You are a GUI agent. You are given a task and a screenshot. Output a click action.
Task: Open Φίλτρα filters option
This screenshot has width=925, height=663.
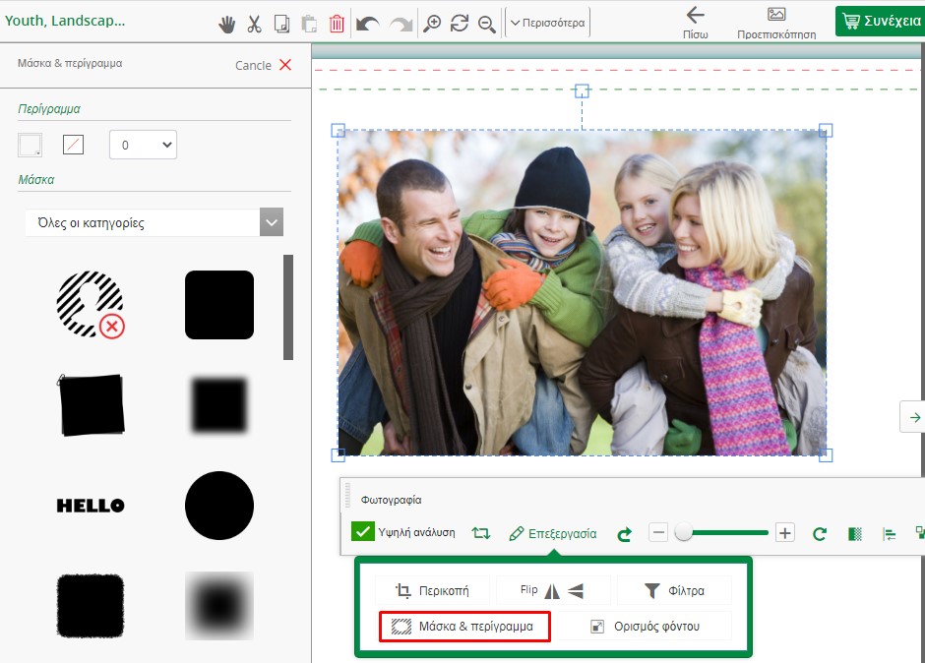(674, 591)
